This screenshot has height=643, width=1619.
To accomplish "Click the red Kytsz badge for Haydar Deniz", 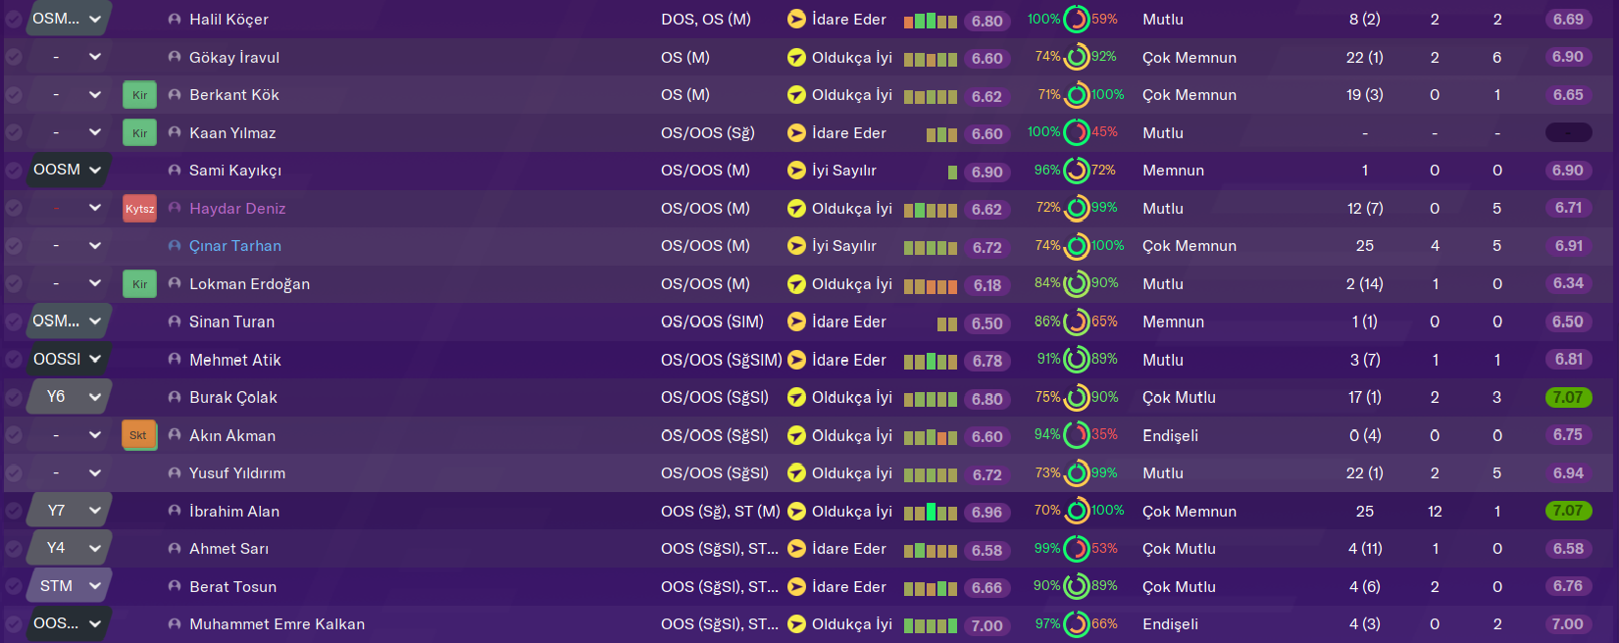I will [139, 209].
